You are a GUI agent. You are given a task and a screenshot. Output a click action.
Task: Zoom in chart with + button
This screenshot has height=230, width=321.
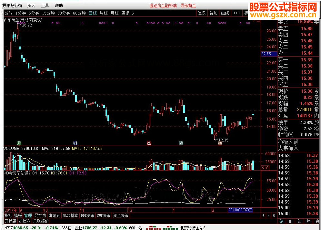pyautogui.click(x=263, y=215)
